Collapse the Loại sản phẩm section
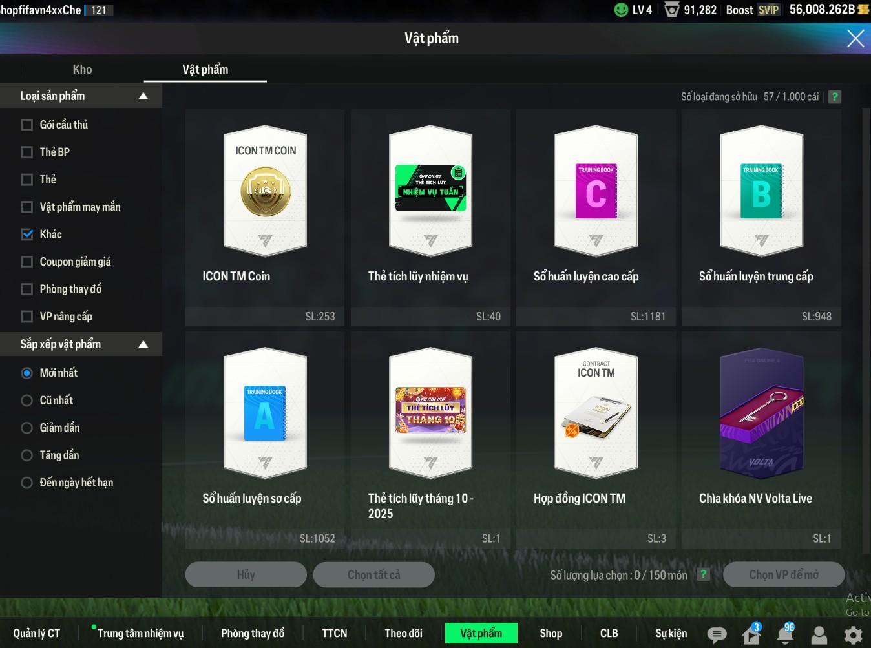Image resolution: width=871 pixels, height=648 pixels. point(143,96)
